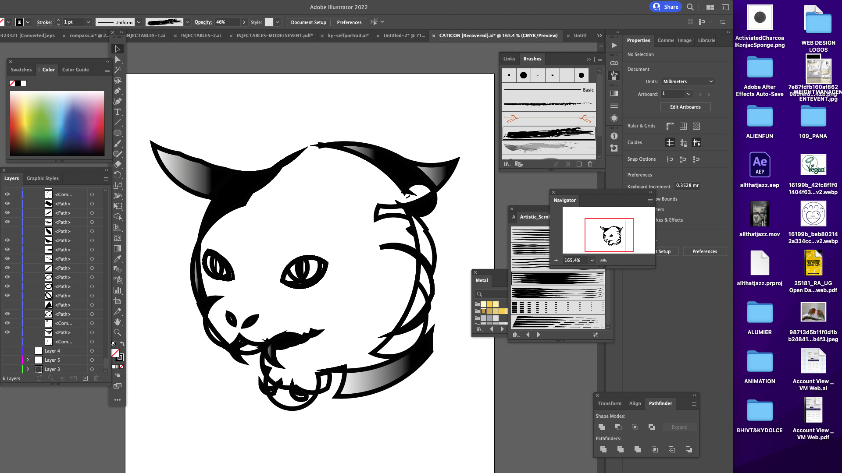
Task: Select the Pen tool
Action: (x=118, y=91)
